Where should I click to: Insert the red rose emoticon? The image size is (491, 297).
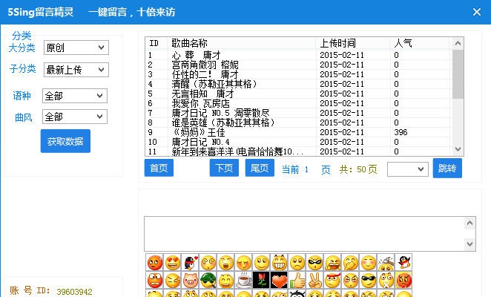coord(262,281)
